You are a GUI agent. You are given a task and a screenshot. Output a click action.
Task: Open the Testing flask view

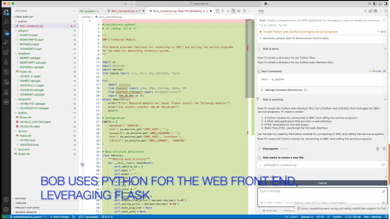click(6, 62)
